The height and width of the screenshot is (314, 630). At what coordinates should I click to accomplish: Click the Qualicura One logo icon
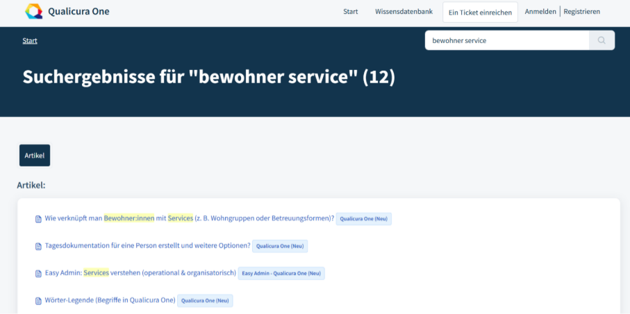pyautogui.click(x=34, y=11)
